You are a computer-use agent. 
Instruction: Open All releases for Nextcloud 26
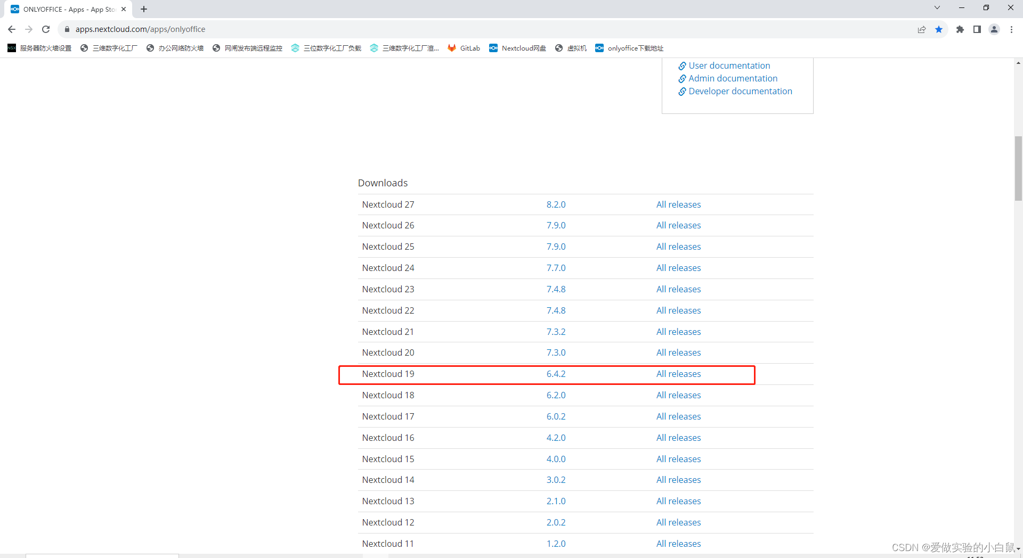click(x=678, y=225)
